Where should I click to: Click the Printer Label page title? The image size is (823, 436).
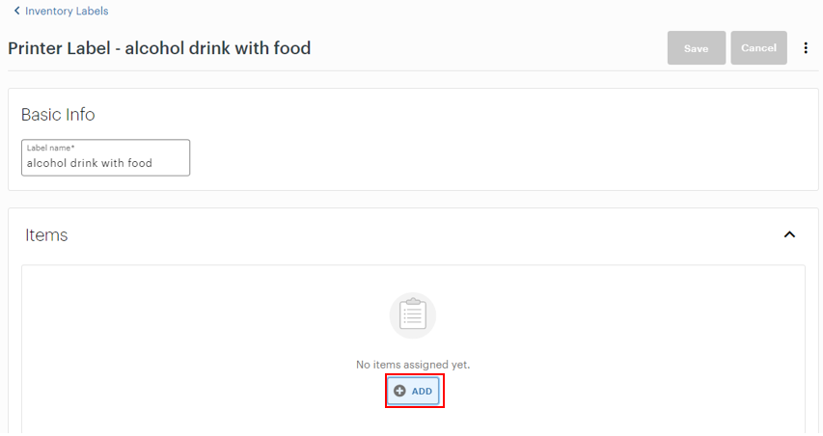coord(159,48)
